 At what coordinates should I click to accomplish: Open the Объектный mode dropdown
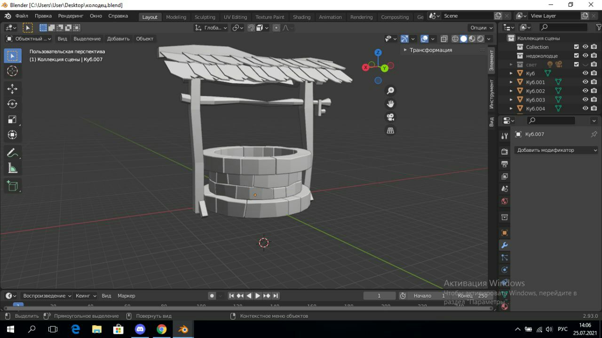click(x=29, y=39)
